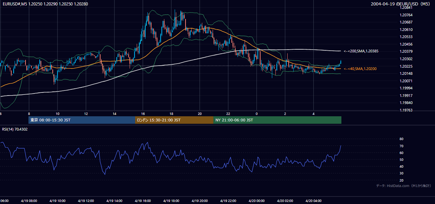435x204 pixels.
Task: Click price level 1.20071 on axis
Action: pyautogui.click(x=406, y=81)
